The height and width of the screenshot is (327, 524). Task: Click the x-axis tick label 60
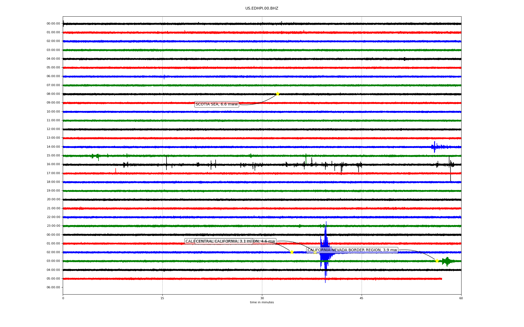pyautogui.click(x=461, y=298)
